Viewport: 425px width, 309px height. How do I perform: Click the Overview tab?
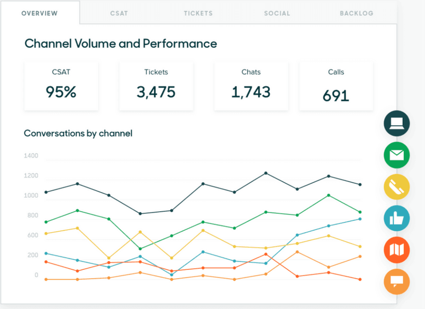(40, 13)
